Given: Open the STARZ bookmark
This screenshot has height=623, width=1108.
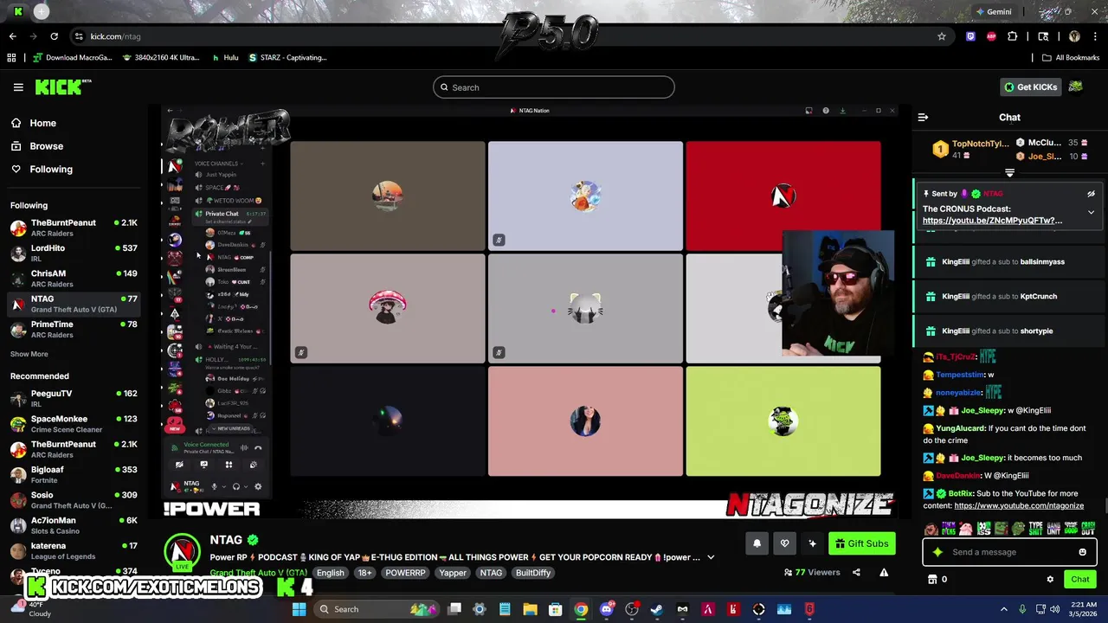Looking at the screenshot, I should point(287,58).
